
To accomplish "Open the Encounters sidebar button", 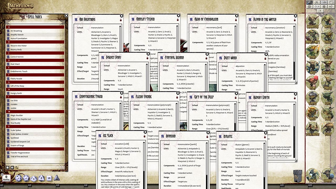I will pos(327,67).
